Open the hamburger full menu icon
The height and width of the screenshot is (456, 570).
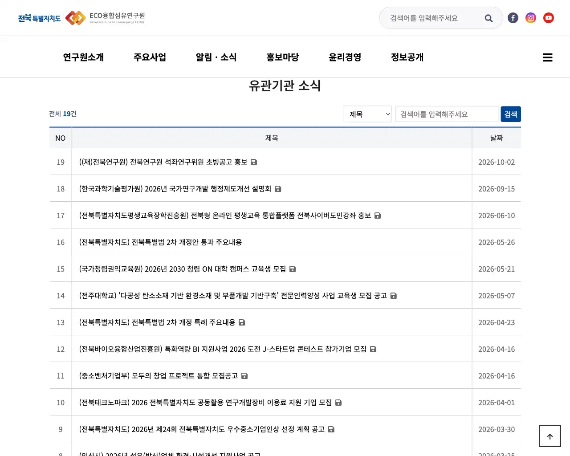pyautogui.click(x=548, y=57)
